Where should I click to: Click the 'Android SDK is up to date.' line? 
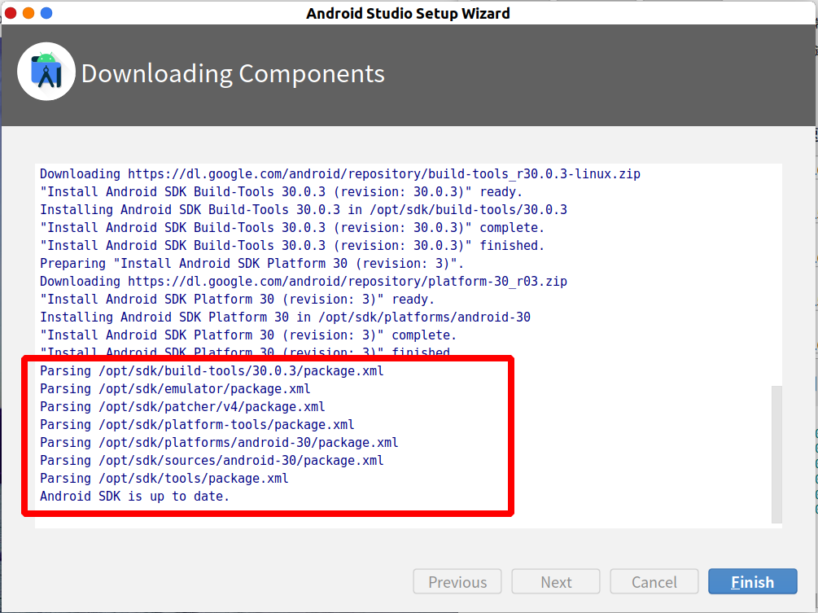click(134, 496)
